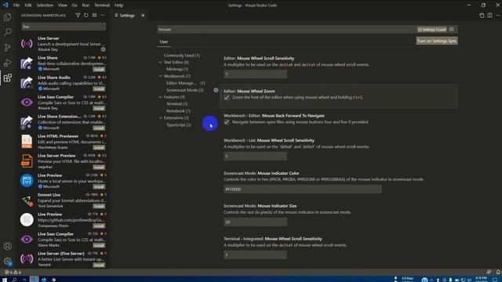Select Live Share extension icon

pos(27,63)
